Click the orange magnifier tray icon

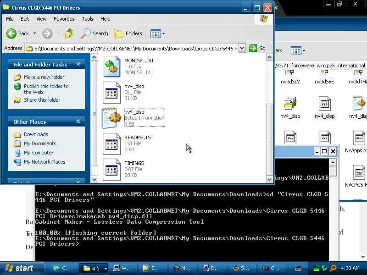pos(333,268)
